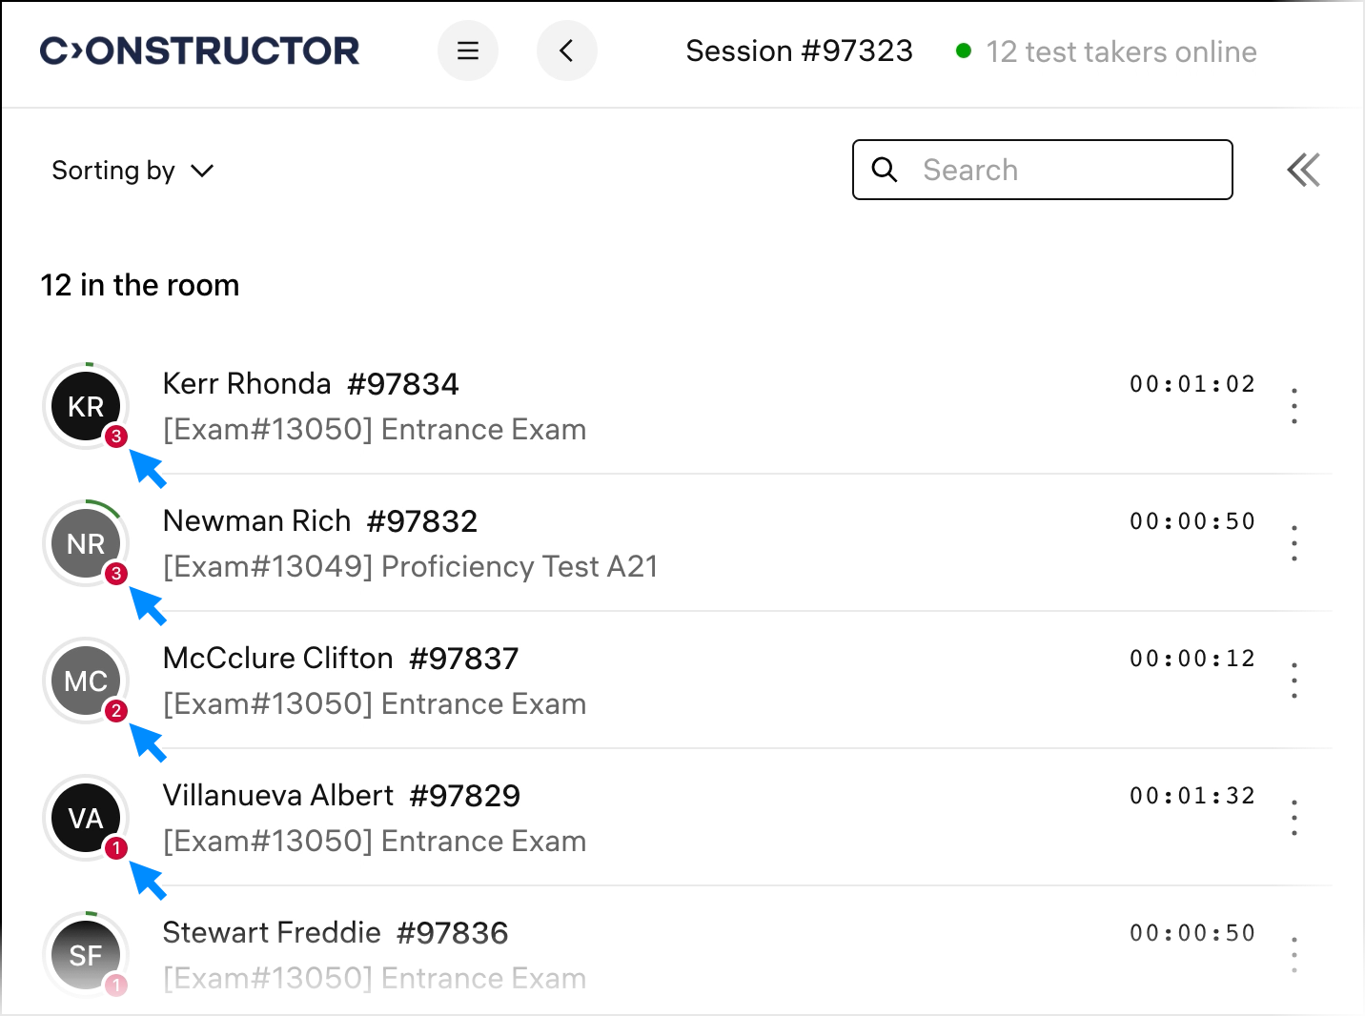Open the Sorting by dropdown

132,171
